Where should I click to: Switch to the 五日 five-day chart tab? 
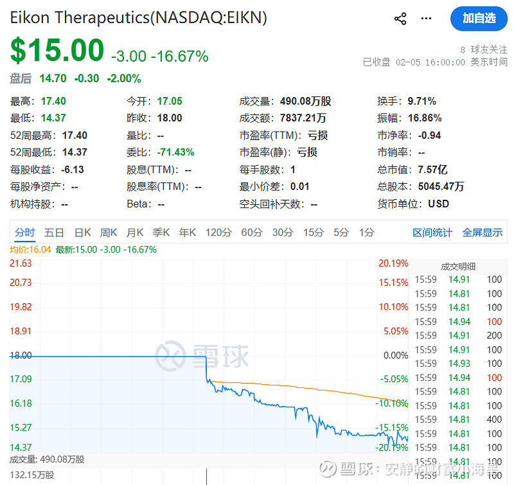click(54, 233)
